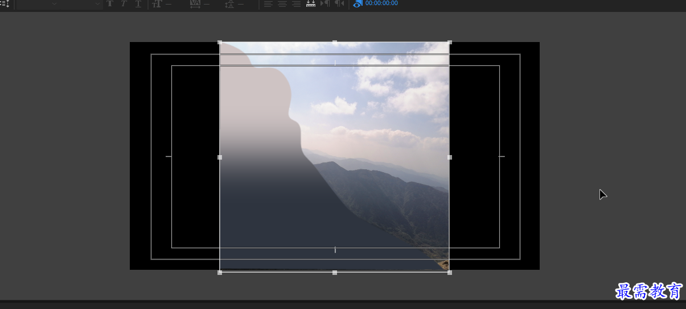Click the bottom-left selection handle
The width and height of the screenshot is (686, 309).
coord(220,273)
